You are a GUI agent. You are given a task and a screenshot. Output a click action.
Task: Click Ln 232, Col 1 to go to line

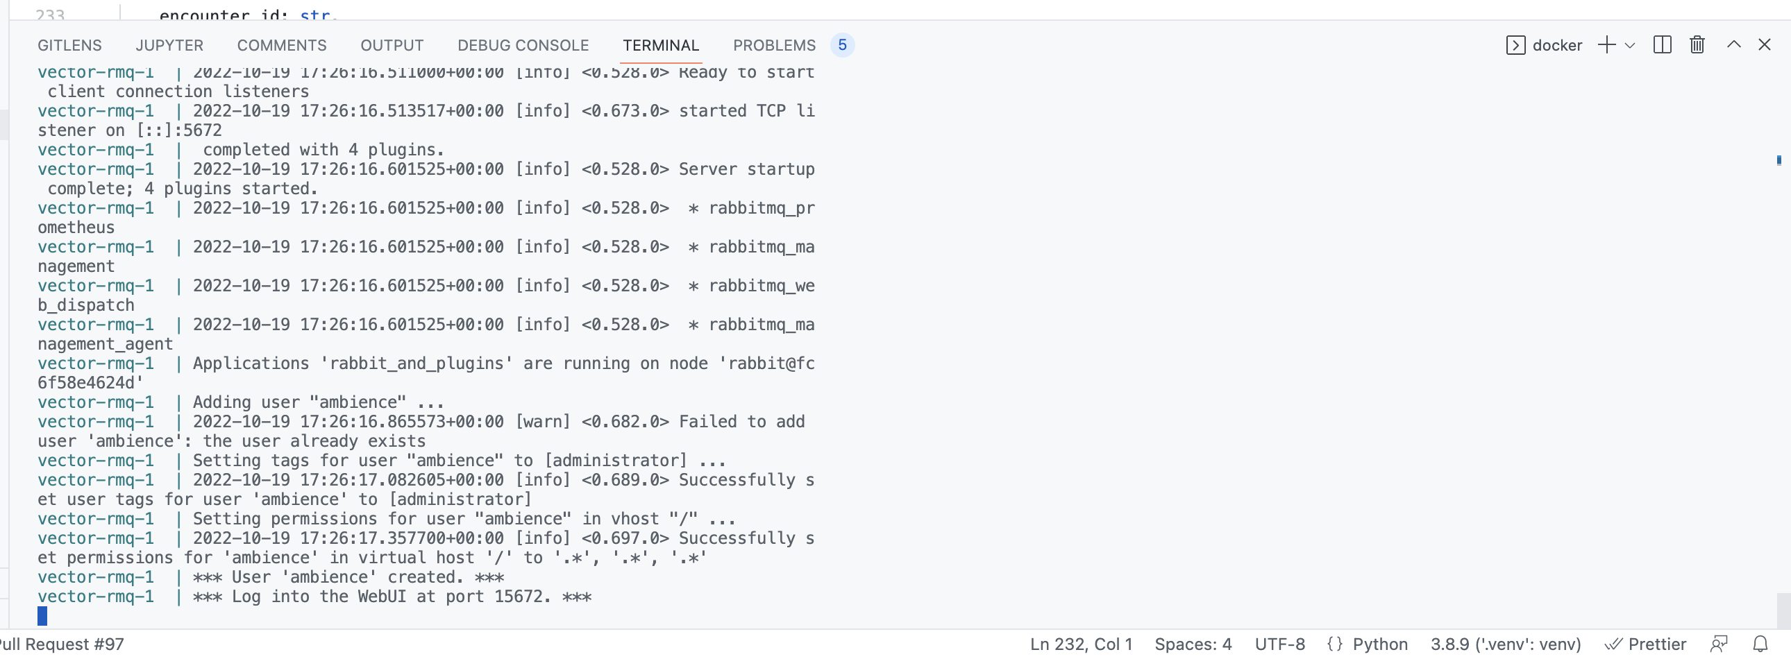(1079, 644)
